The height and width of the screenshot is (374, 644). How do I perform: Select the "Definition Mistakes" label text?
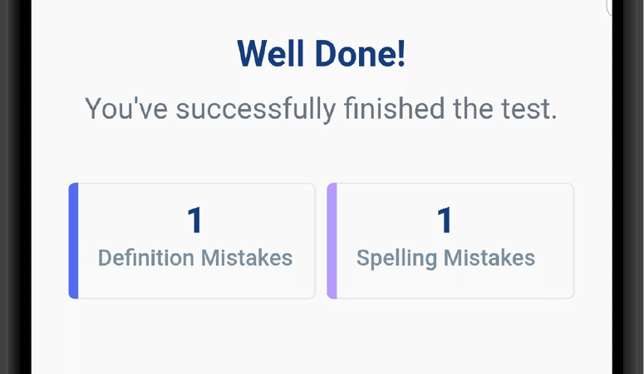tap(195, 258)
